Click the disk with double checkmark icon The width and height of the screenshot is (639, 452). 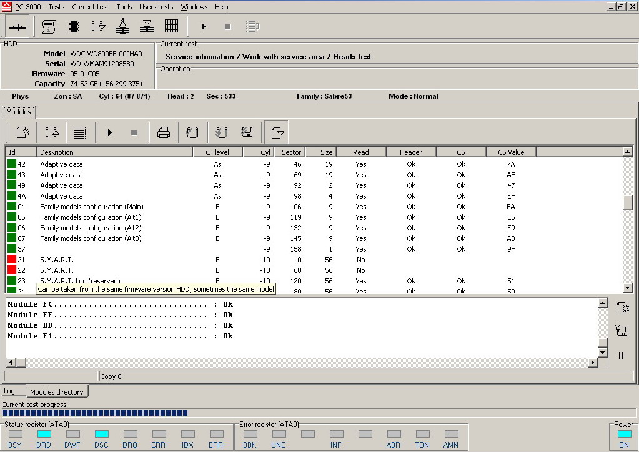[x=221, y=132]
